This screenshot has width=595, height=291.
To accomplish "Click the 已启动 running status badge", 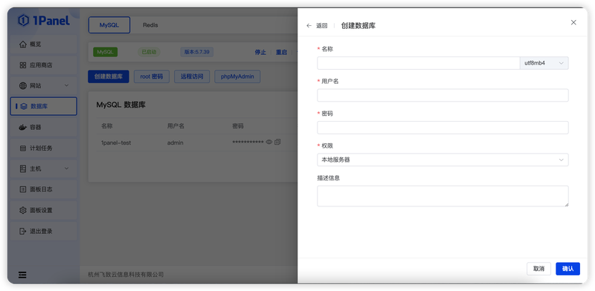I will click(149, 52).
